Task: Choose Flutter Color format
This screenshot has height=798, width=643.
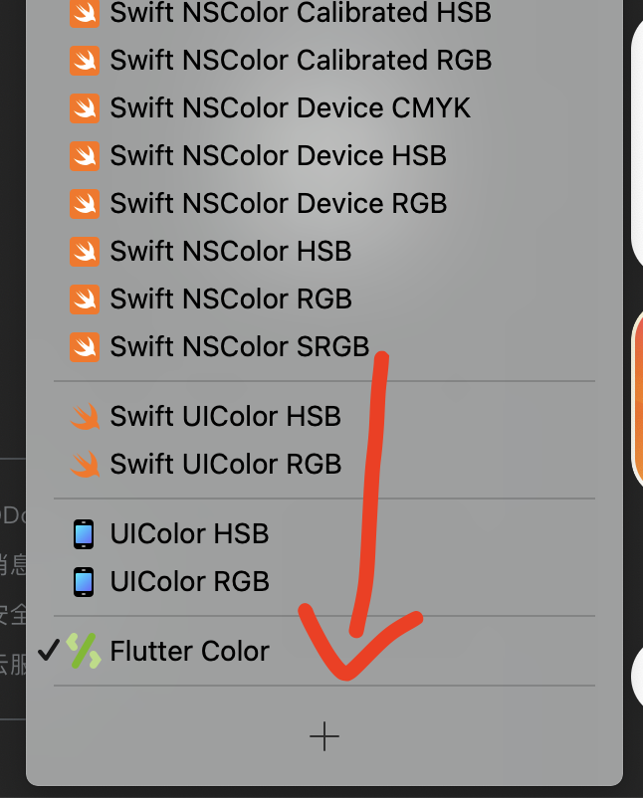Action: point(324,651)
